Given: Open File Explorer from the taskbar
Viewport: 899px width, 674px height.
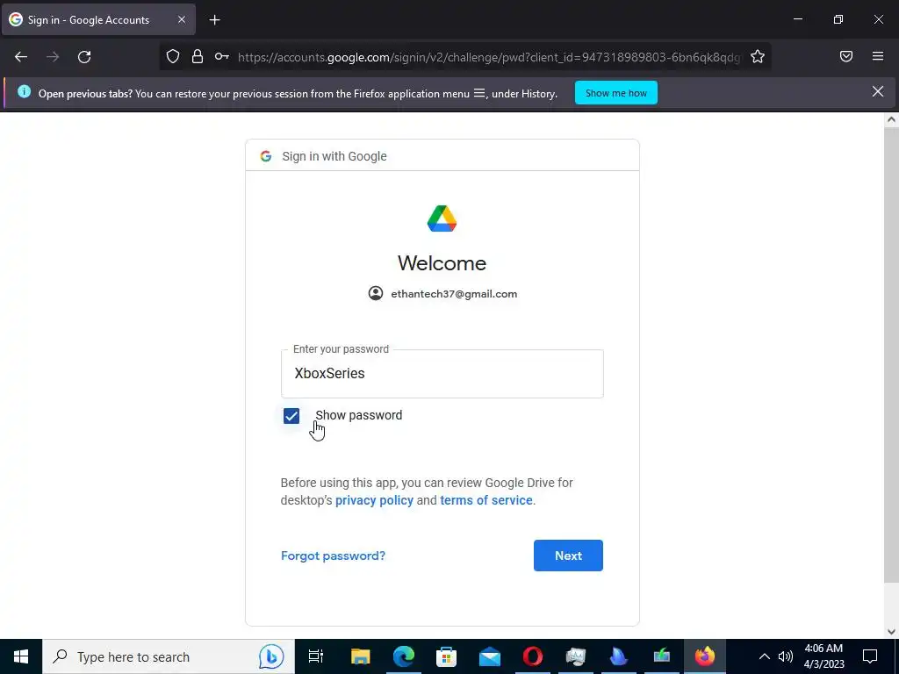Looking at the screenshot, I should pos(361,656).
